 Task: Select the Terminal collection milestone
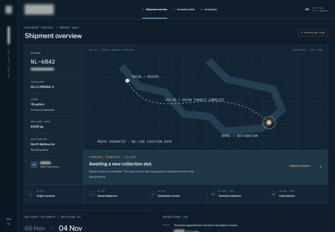point(237,194)
